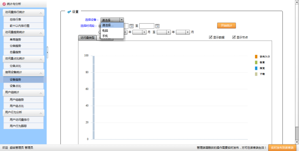Choose 手机 from the device dropdown
The height and width of the screenshot is (151, 299).
point(105,36)
